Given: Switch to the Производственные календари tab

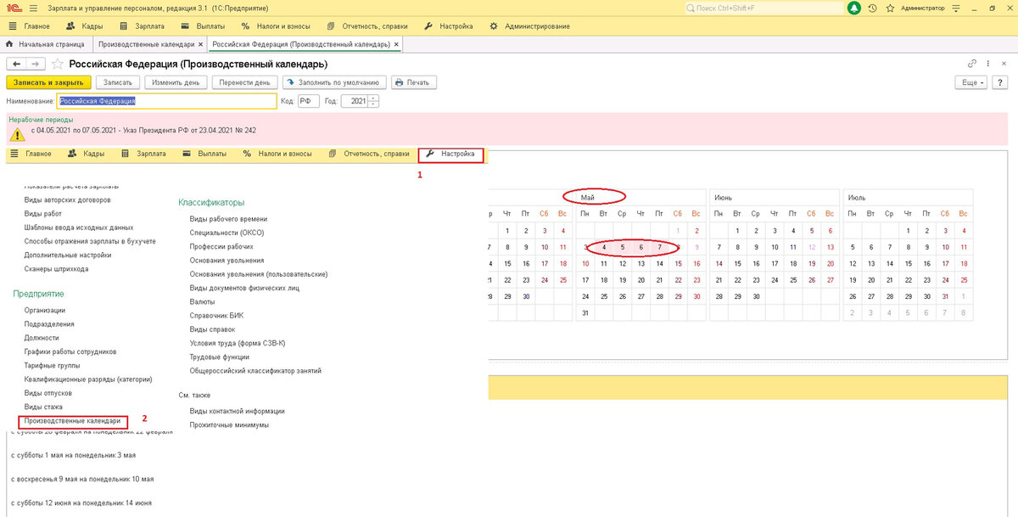Looking at the screenshot, I should pyautogui.click(x=146, y=43).
